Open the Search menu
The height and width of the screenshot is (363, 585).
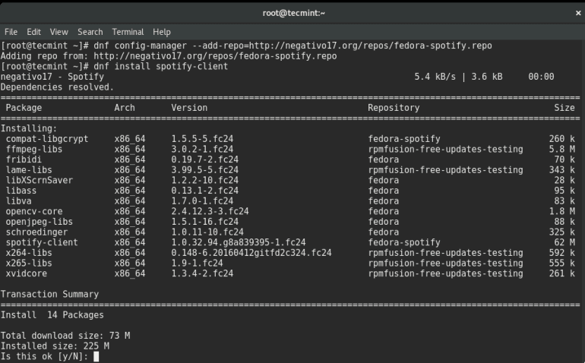(90, 32)
